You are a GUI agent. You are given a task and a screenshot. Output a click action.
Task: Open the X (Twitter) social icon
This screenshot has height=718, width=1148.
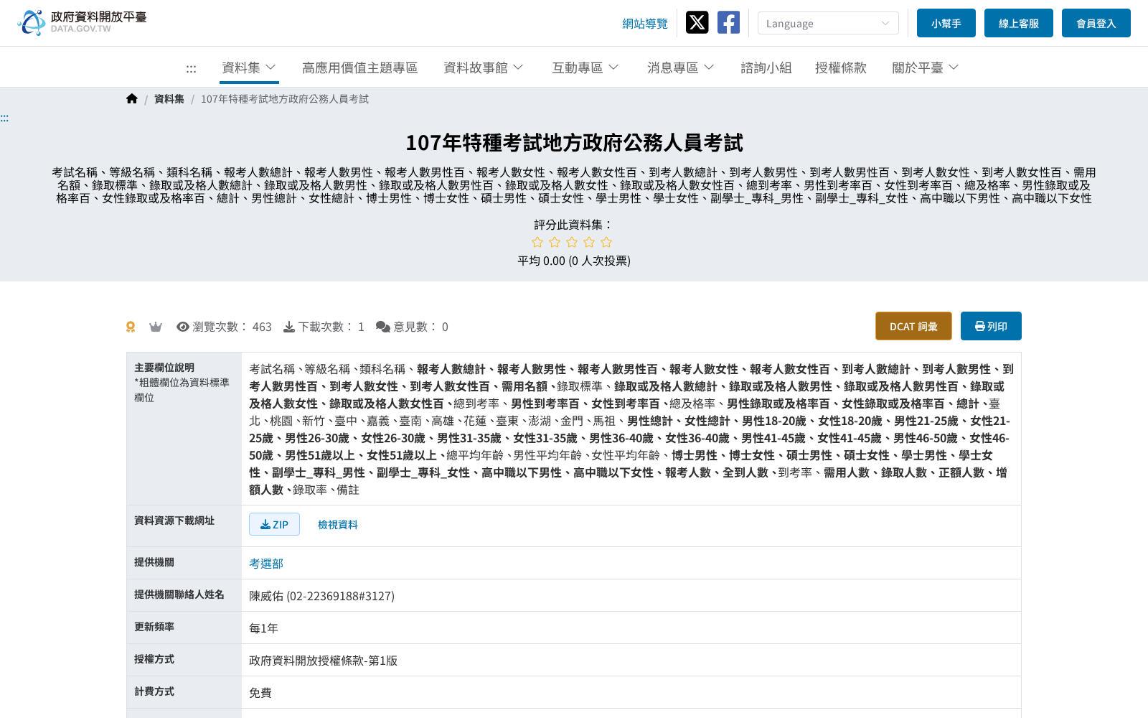click(697, 22)
